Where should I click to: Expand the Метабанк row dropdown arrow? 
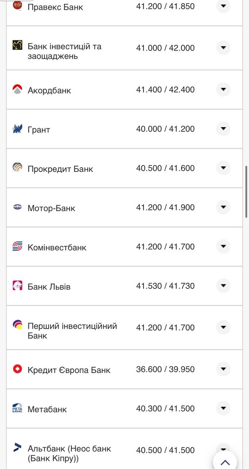(223, 408)
